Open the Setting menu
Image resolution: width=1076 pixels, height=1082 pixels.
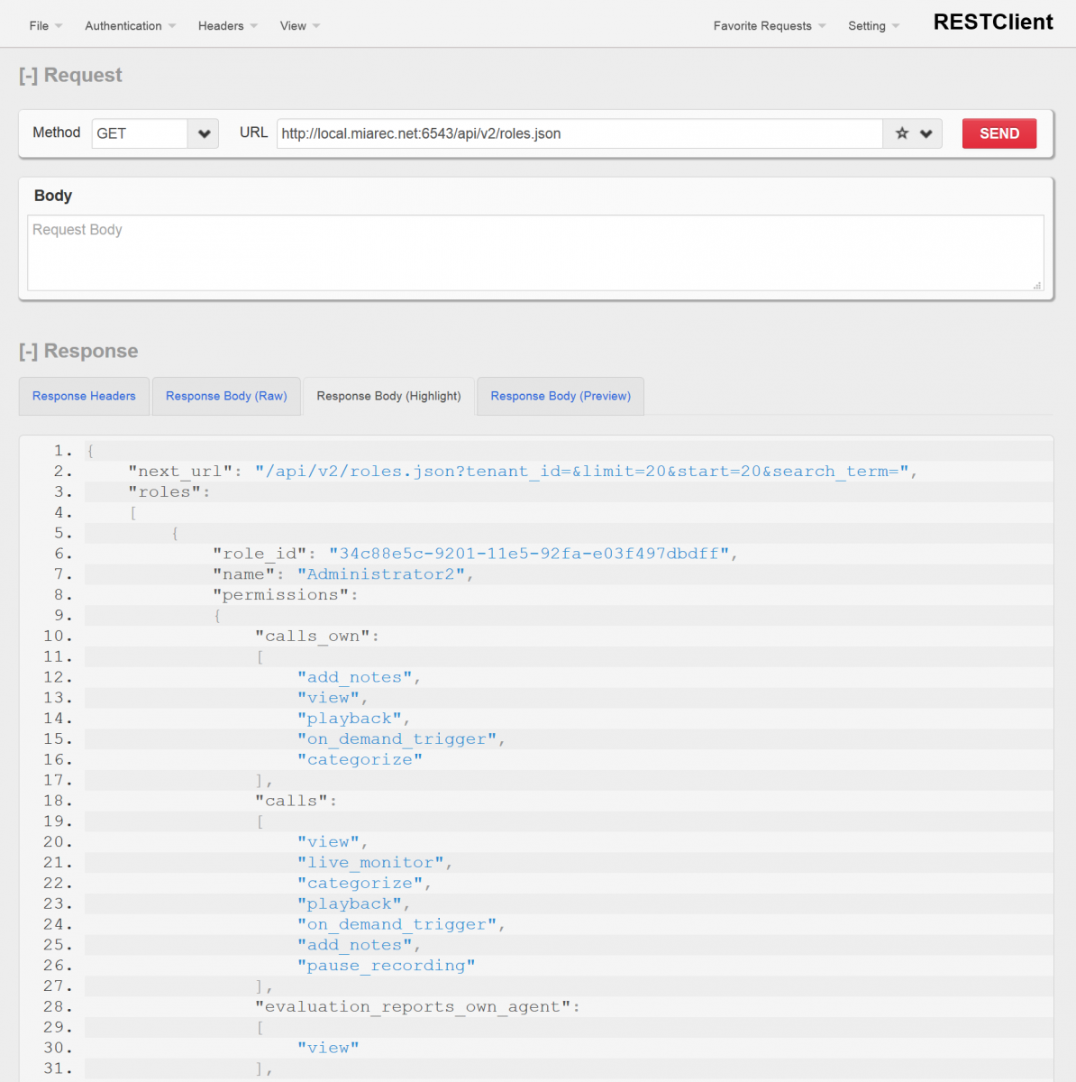tap(873, 25)
